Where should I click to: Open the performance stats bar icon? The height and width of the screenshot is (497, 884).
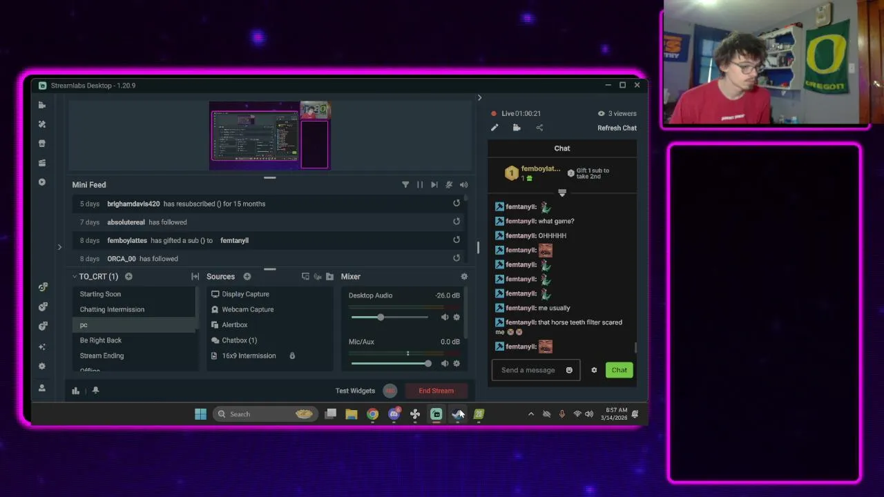(x=76, y=390)
